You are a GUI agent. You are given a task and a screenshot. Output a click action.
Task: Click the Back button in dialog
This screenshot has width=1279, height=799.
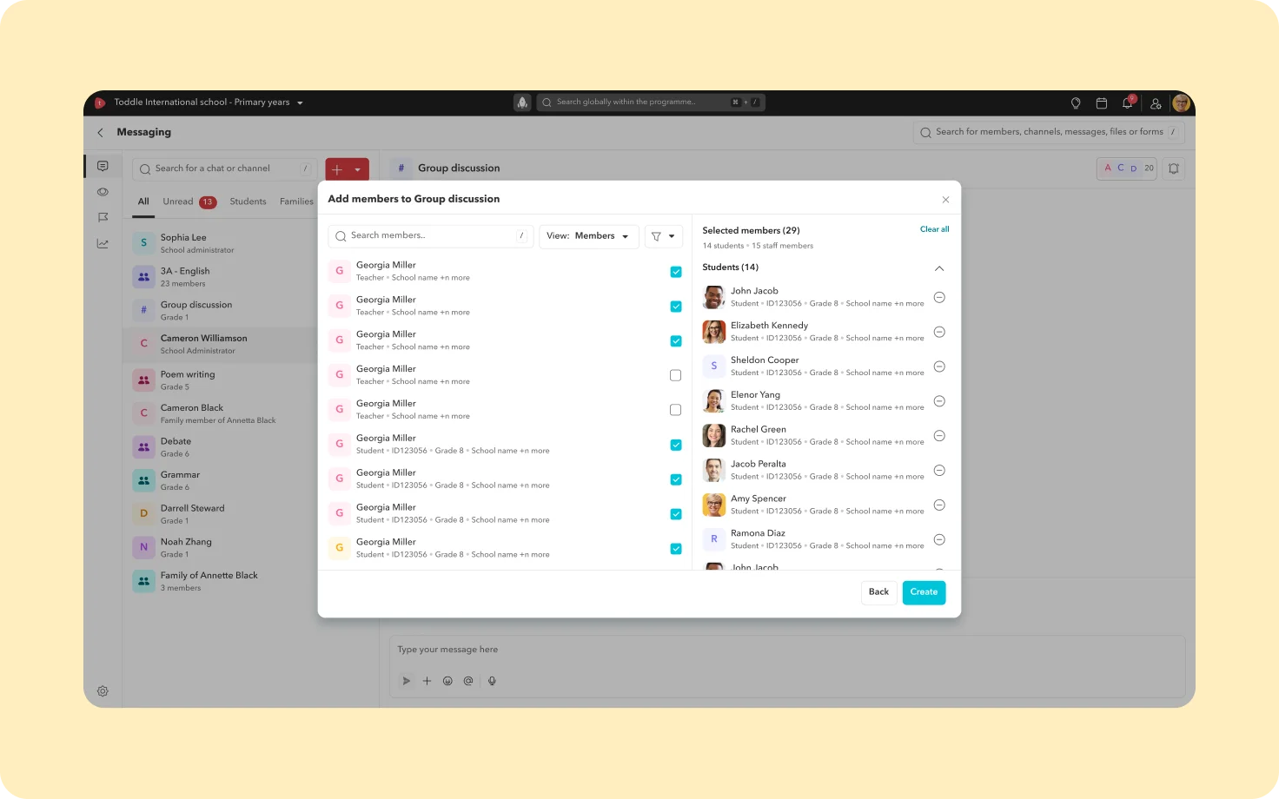coord(878,592)
